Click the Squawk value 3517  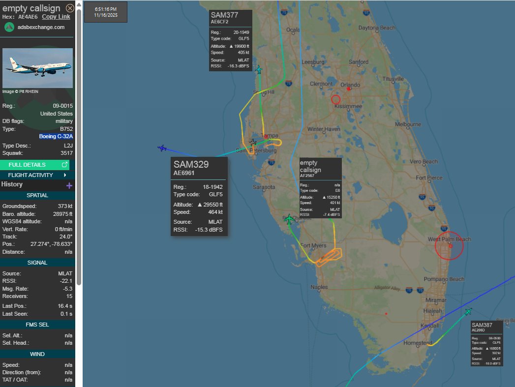coord(67,153)
